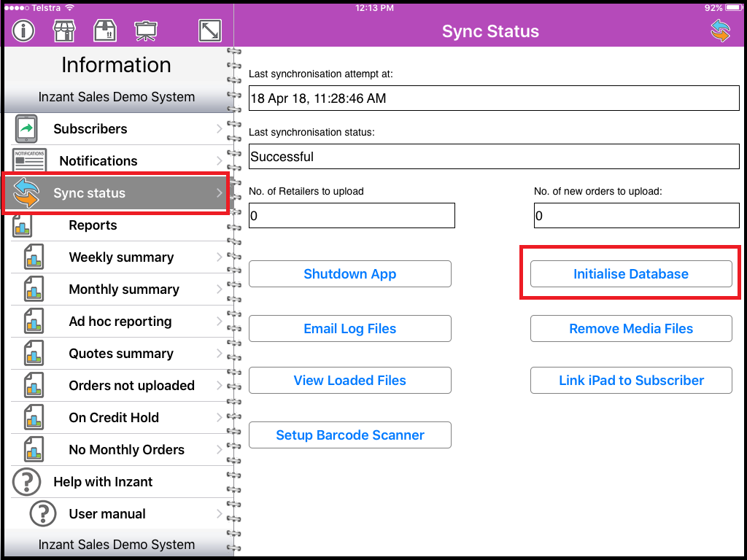Image resolution: width=747 pixels, height=560 pixels.
Task: Open the store front icon
Action: (64, 31)
